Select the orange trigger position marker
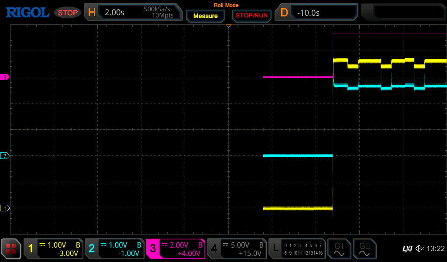Viewport: 447px width, 262px height. coord(228,26)
